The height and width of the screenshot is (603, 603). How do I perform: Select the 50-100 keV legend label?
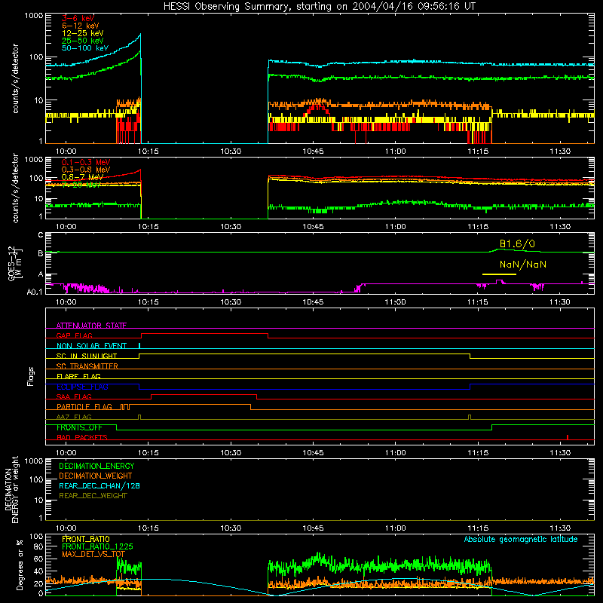click(x=85, y=48)
